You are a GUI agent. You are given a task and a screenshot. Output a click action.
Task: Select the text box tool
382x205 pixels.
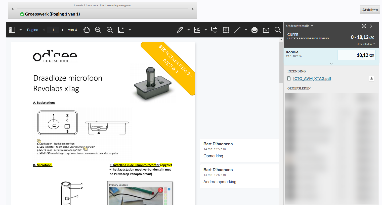(226, 30)
